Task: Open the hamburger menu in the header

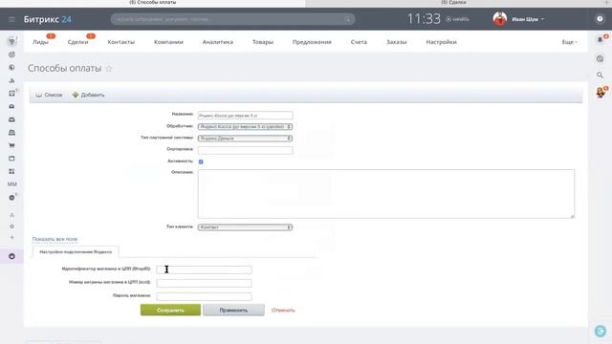Action: [11, 19]
